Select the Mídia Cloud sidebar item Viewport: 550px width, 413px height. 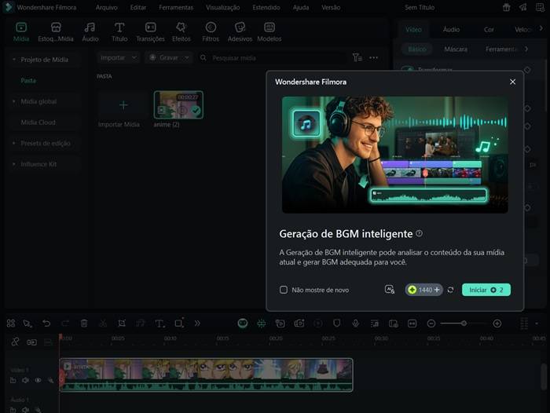(x=38, y=122)
